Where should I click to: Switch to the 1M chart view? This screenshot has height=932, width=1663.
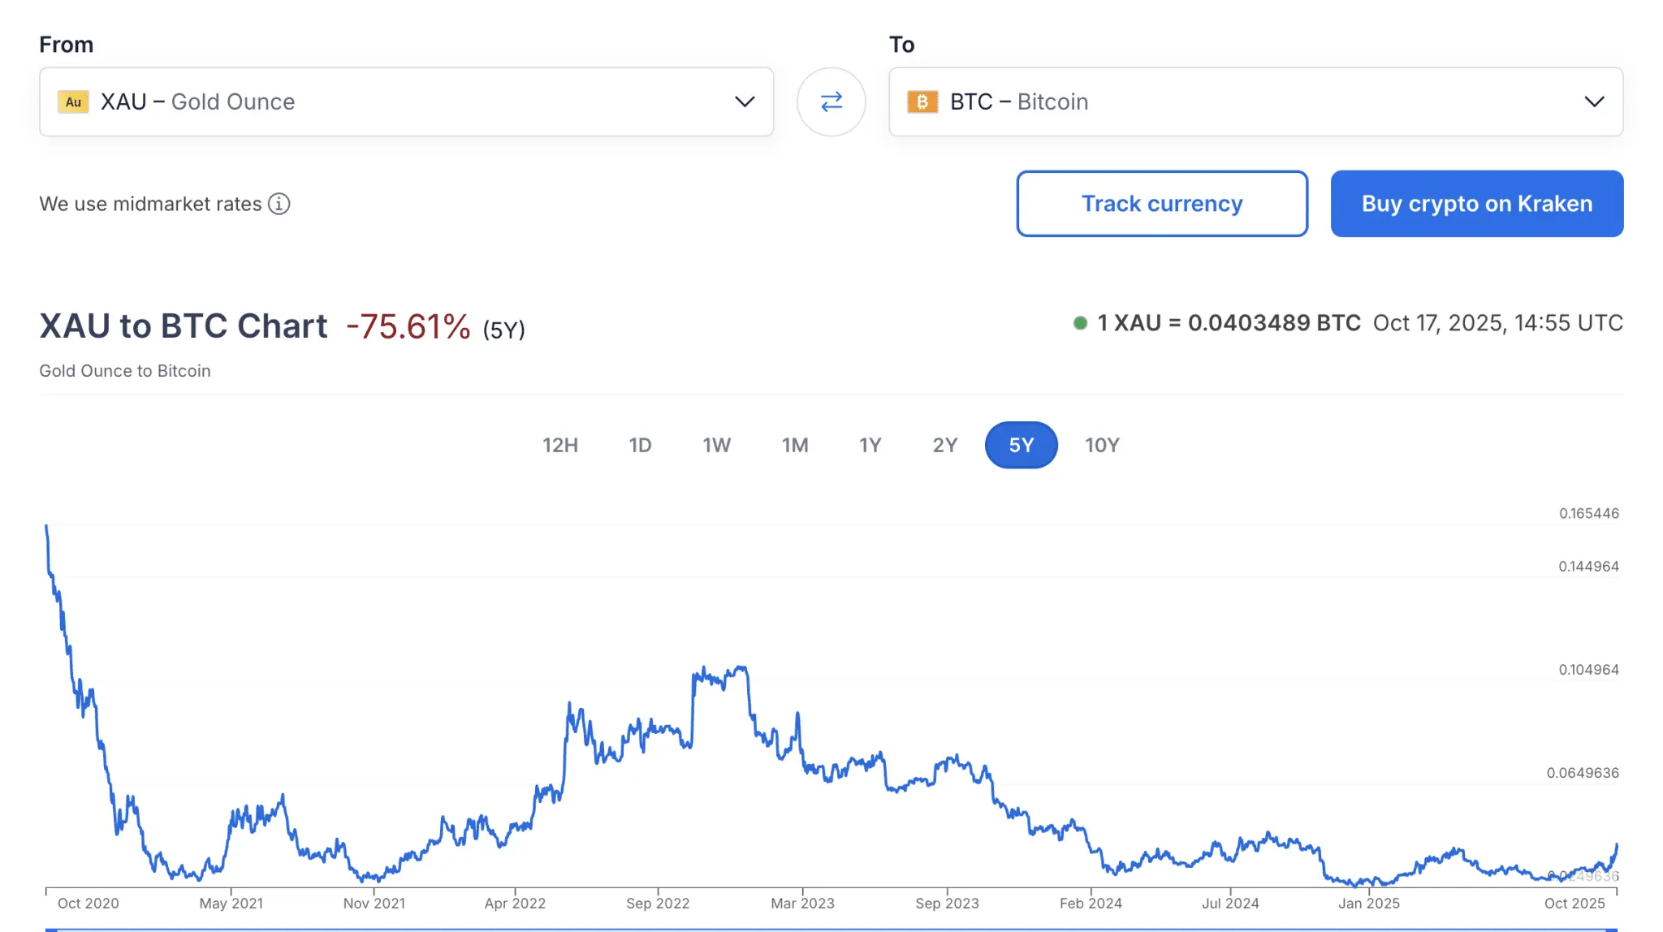pyautogui.click(x=795, y=445)
